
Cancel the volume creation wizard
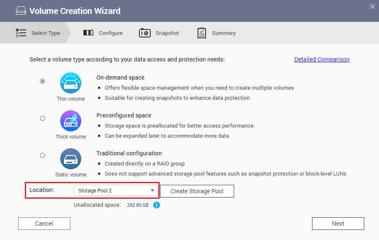[44, 224]
